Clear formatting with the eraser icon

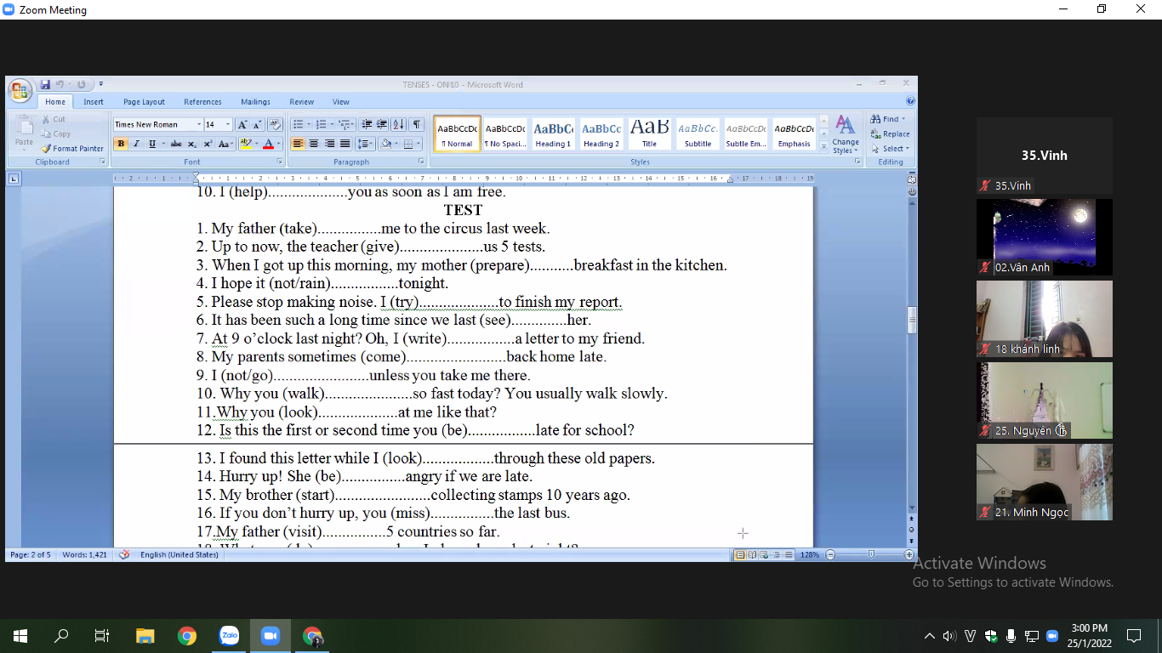coord(275,124)
